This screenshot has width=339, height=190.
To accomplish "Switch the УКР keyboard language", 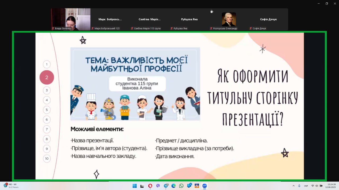I will (306, 186).
